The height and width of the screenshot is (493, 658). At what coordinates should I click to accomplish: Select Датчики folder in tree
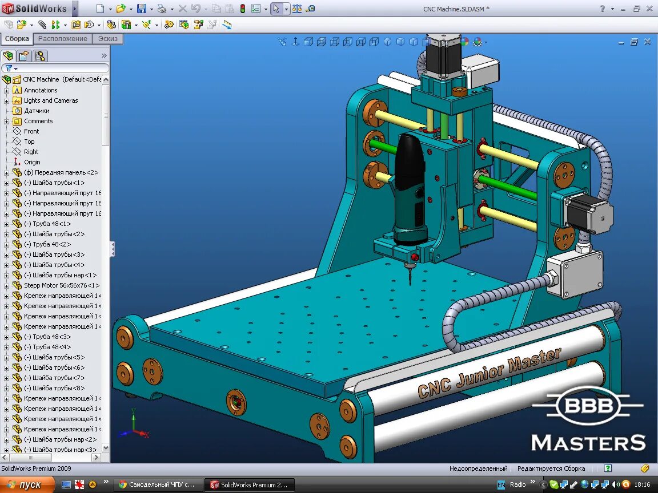[x=37, y=111]
